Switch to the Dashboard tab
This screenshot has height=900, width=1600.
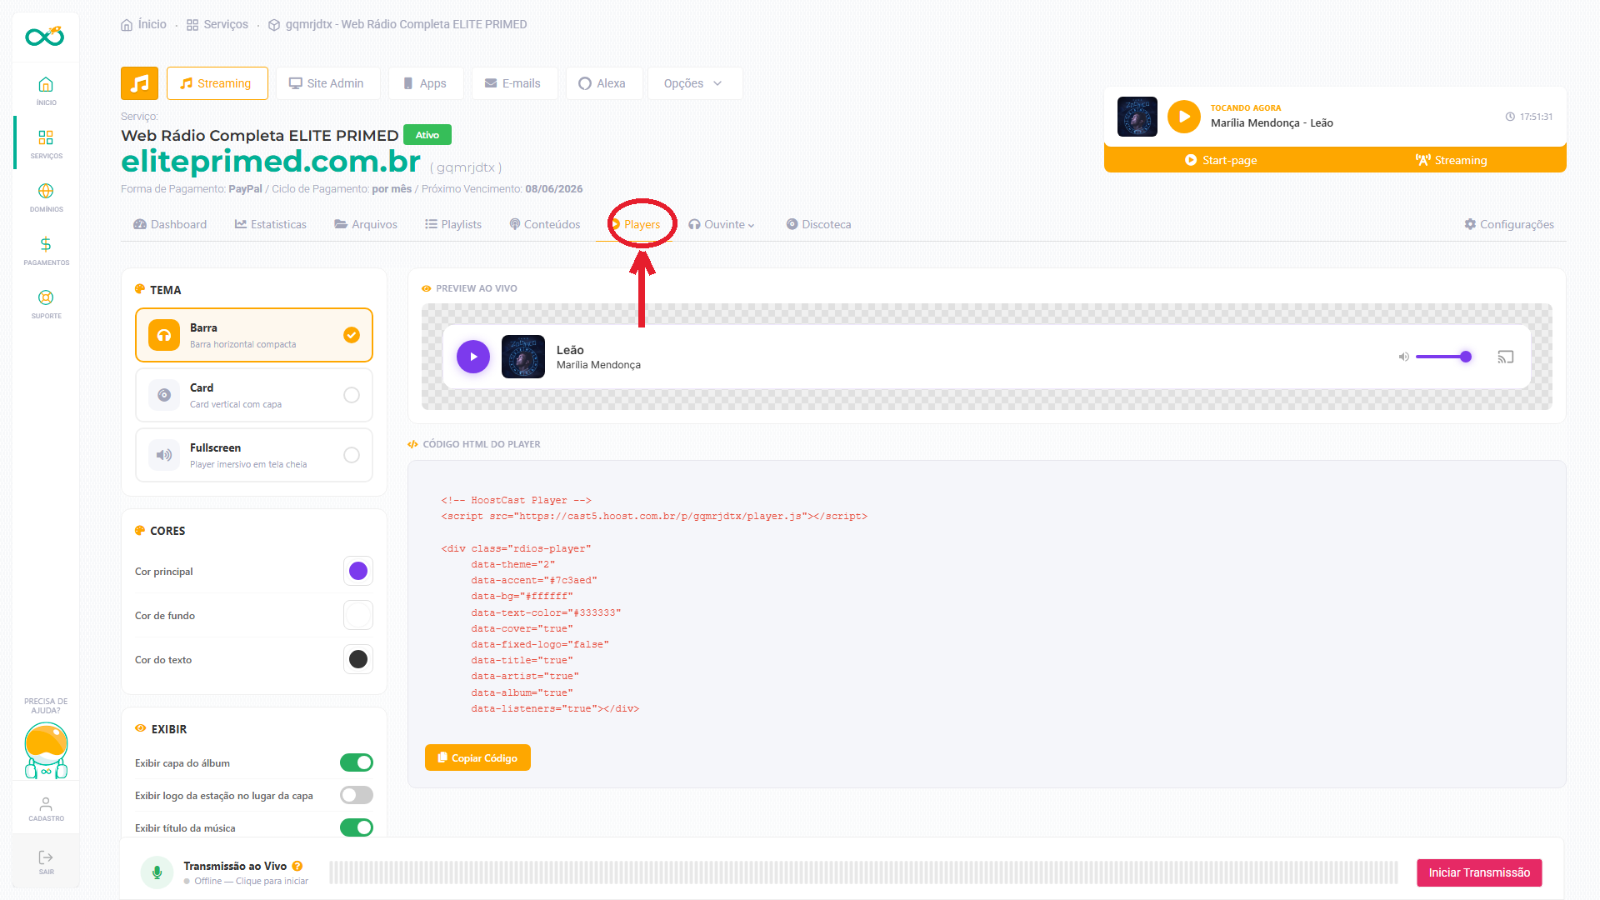pos(170,224)
